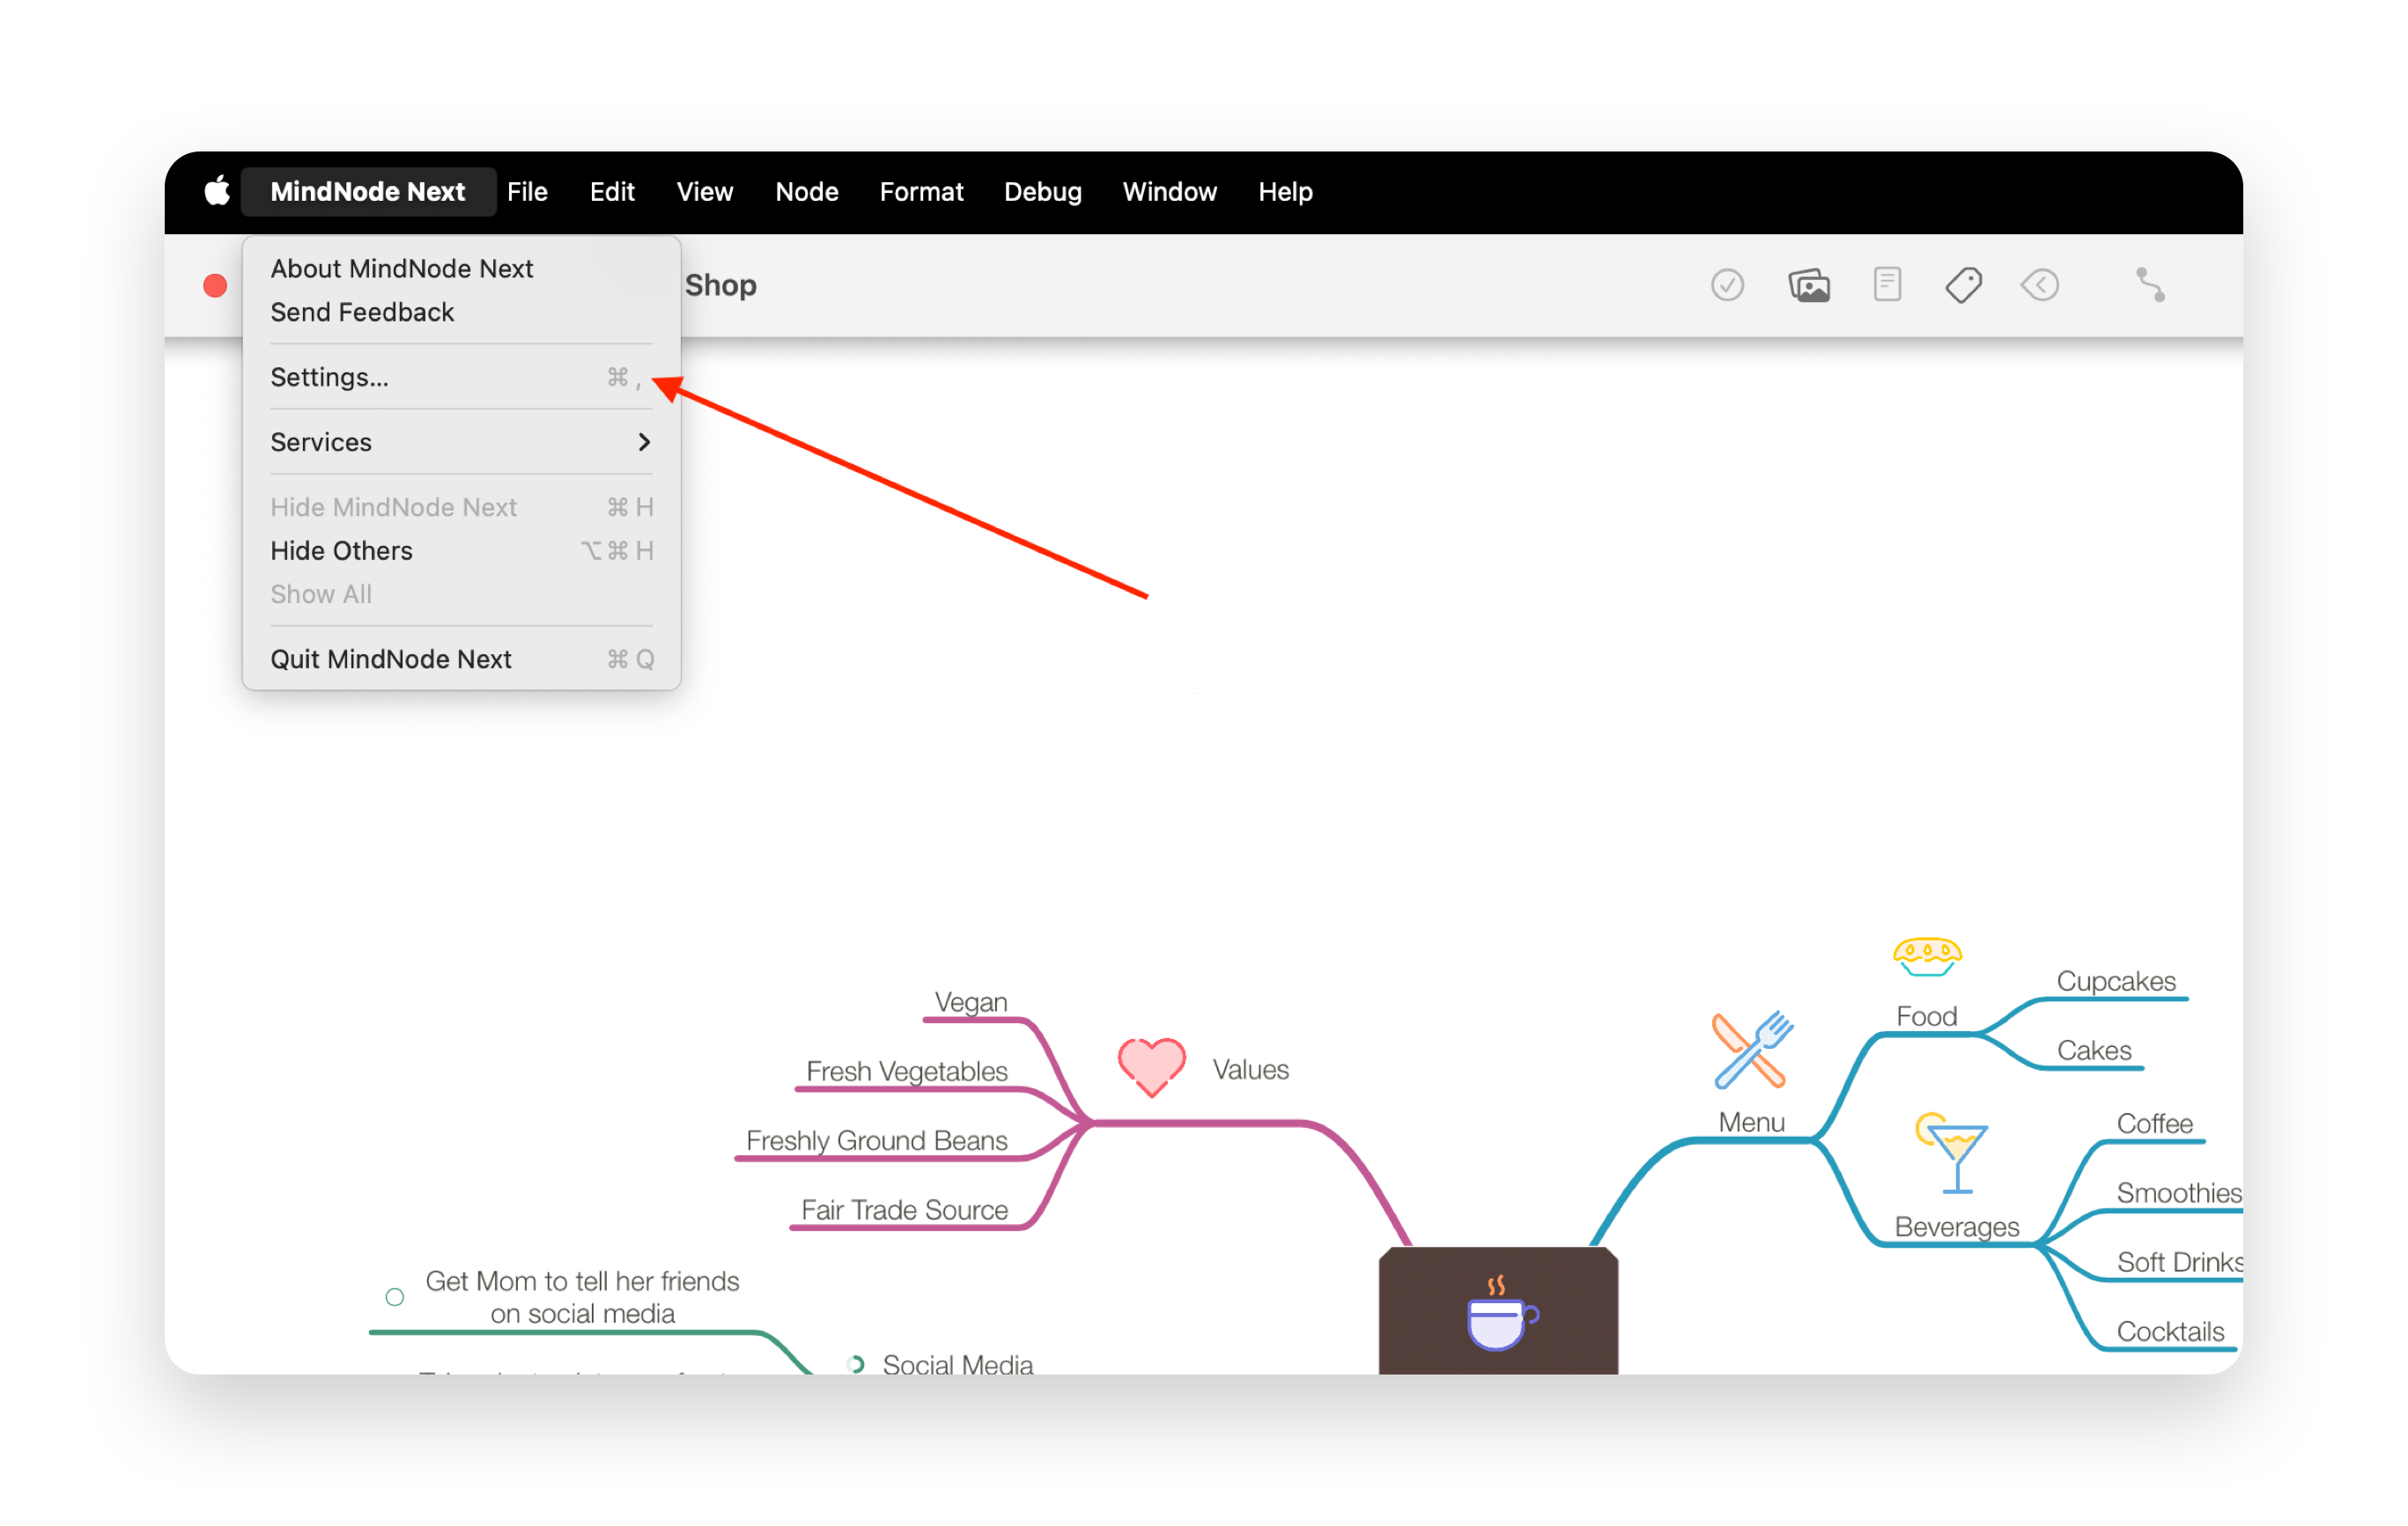Screen dimensions: 2408x1526
Task: Toggle task circle for Get Mom node
Action: (x=395, y=1297)
